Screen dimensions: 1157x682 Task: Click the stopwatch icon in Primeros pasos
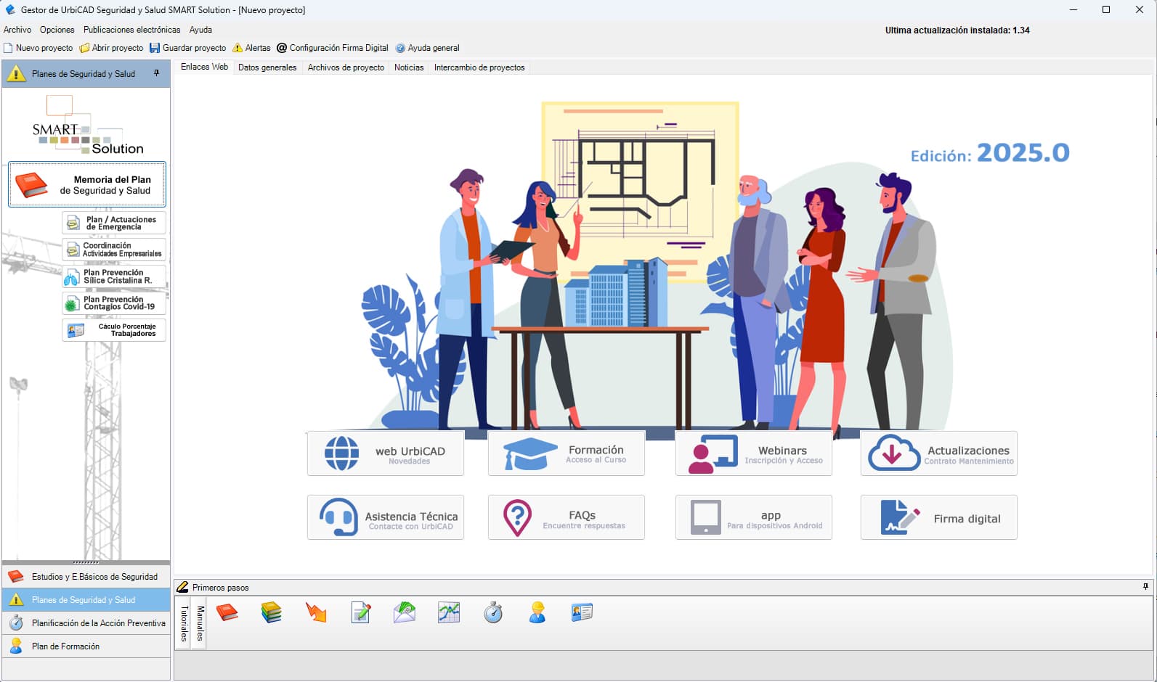[x=493, y=612]
